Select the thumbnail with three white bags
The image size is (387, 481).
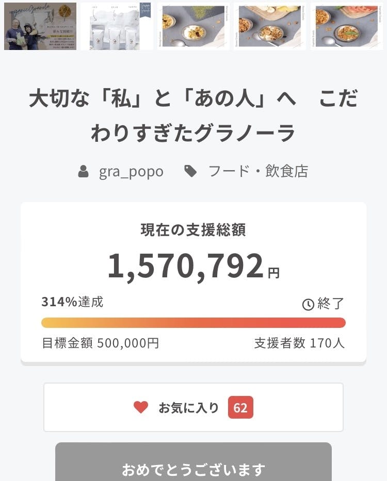pos(117,26)
